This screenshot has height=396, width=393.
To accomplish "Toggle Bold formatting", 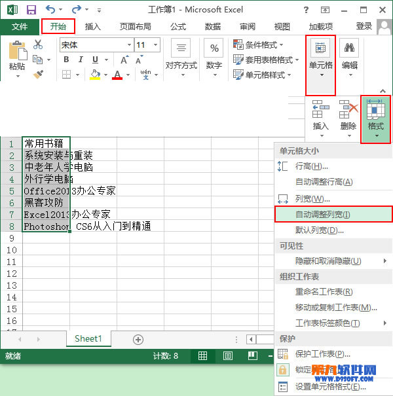I will 66,60.
